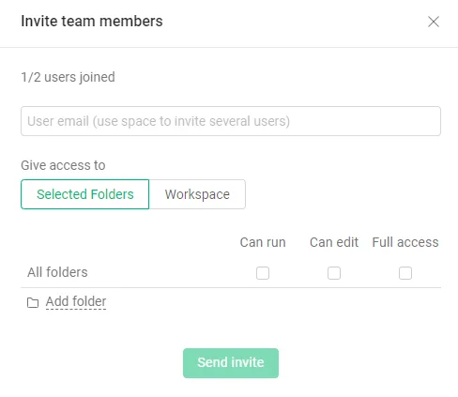
Task: Click the Invite team members title
Action: tap(92, 22)
